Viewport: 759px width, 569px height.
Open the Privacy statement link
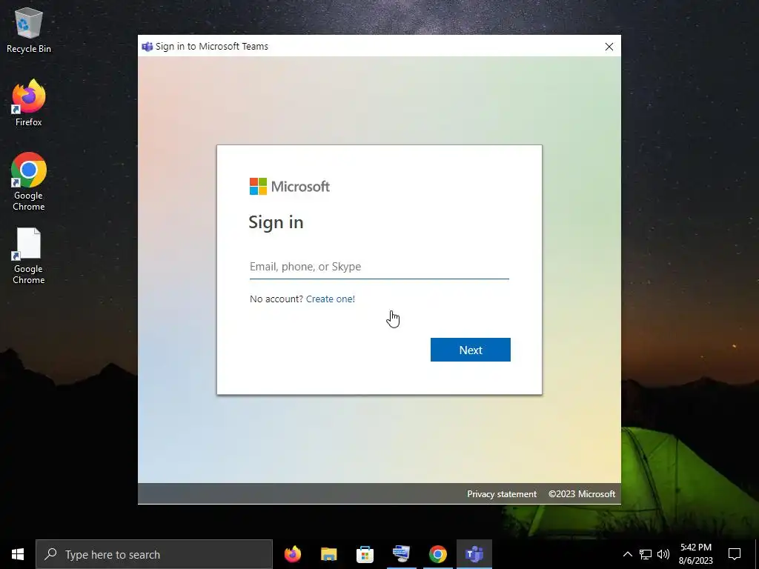(x=502, y=494)
